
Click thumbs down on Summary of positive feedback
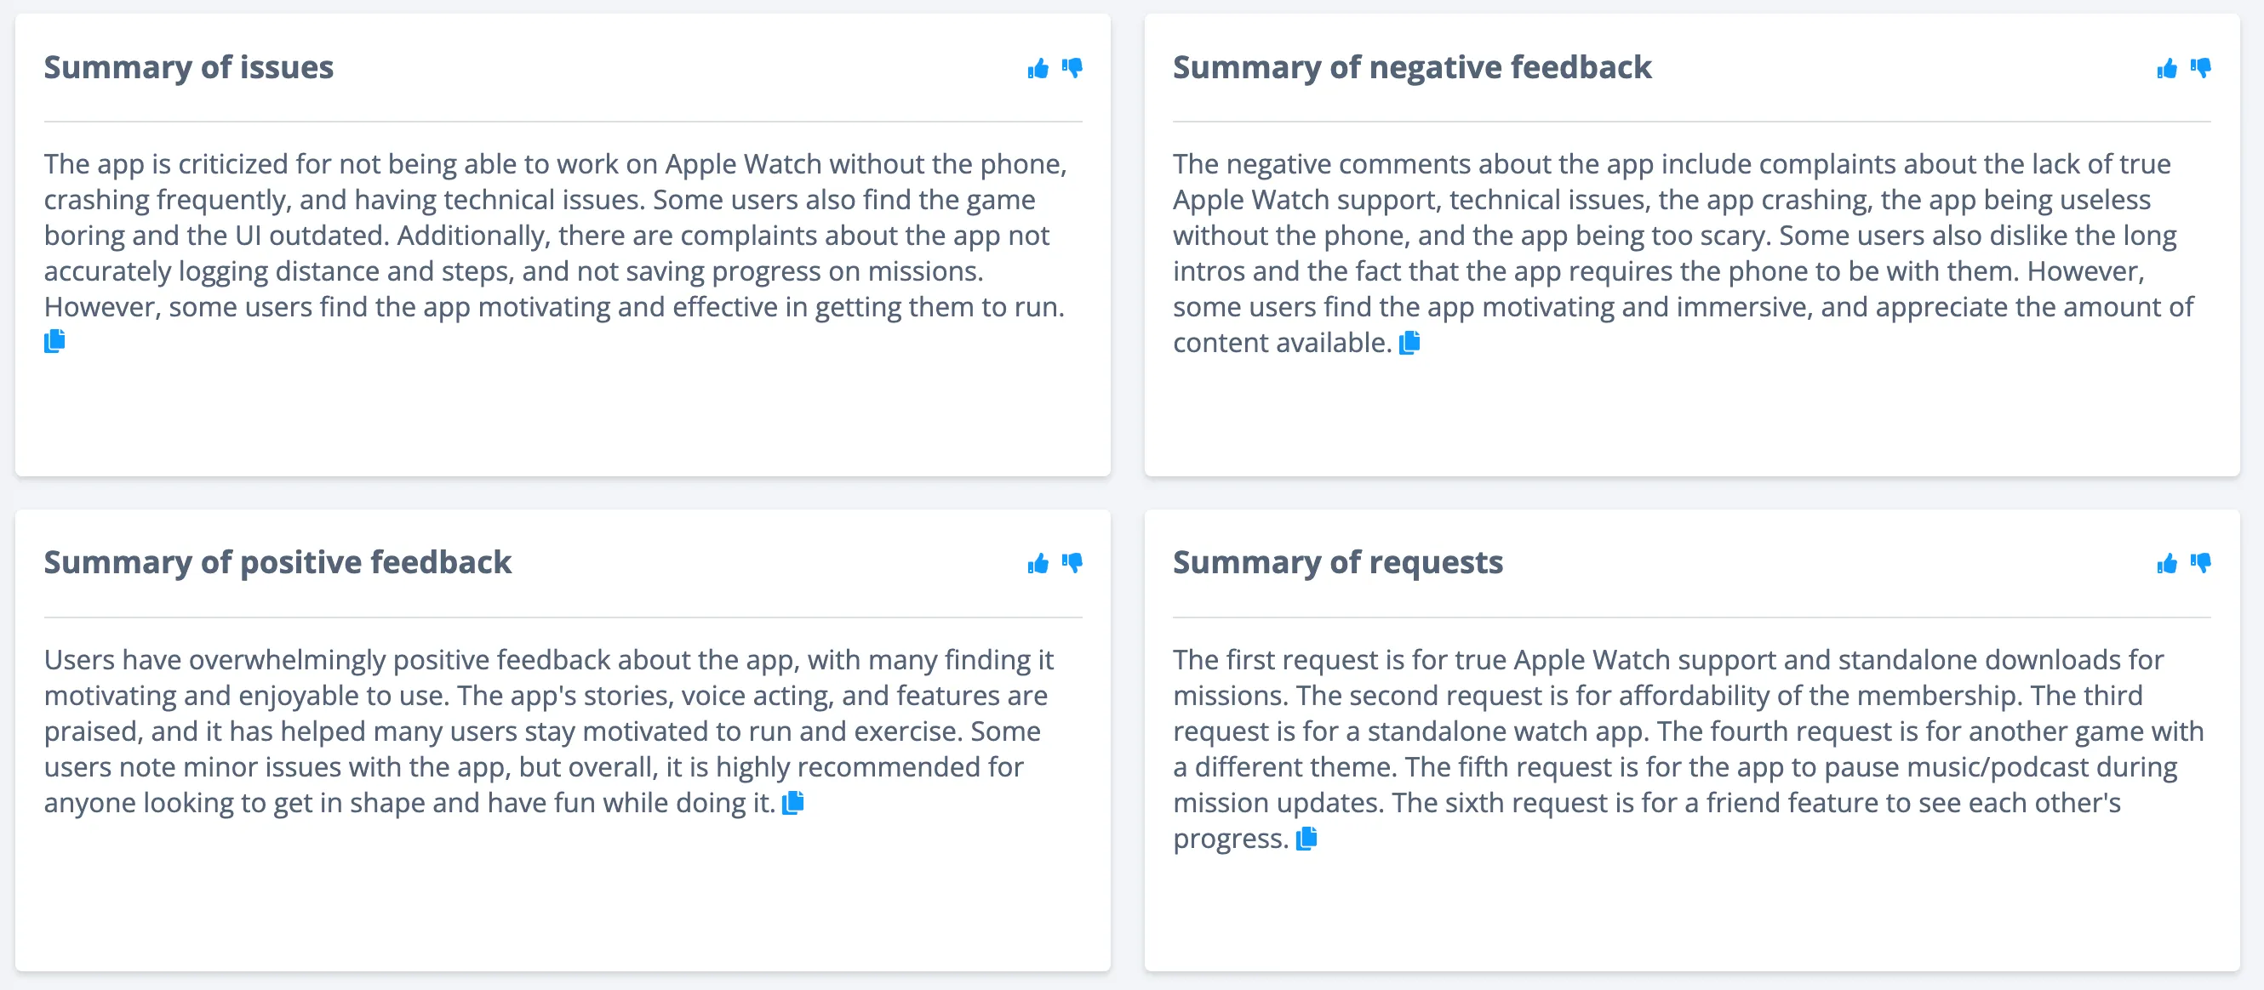1074,563
